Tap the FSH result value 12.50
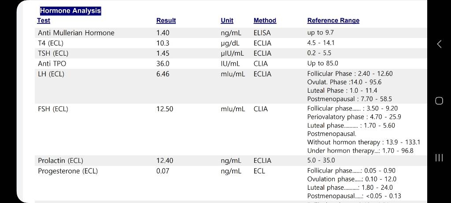The image size is (451, 203). click(x=165, y=109)
